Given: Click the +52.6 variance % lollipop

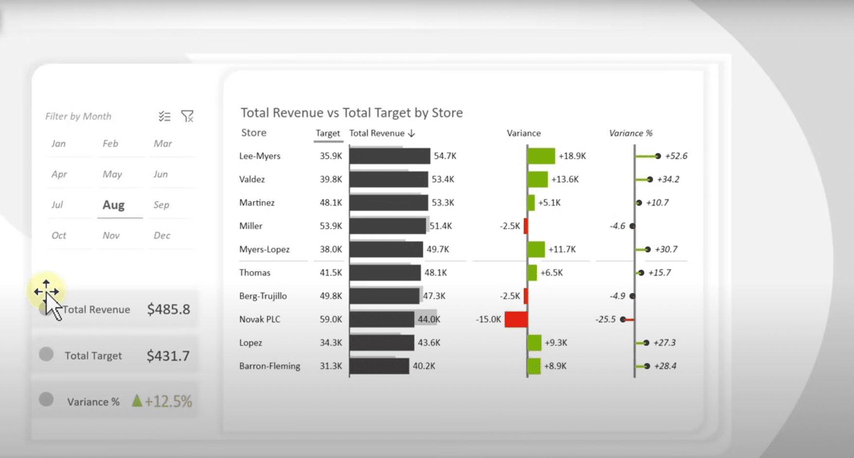Looking at the screenshot, I should tap(648, 156).
